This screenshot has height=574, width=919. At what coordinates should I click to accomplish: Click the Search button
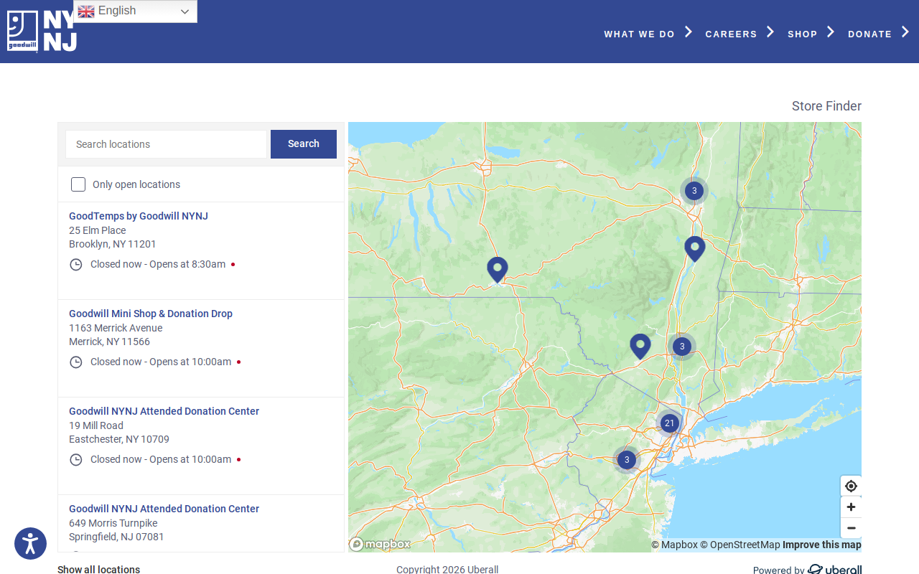tap(304, 144)
